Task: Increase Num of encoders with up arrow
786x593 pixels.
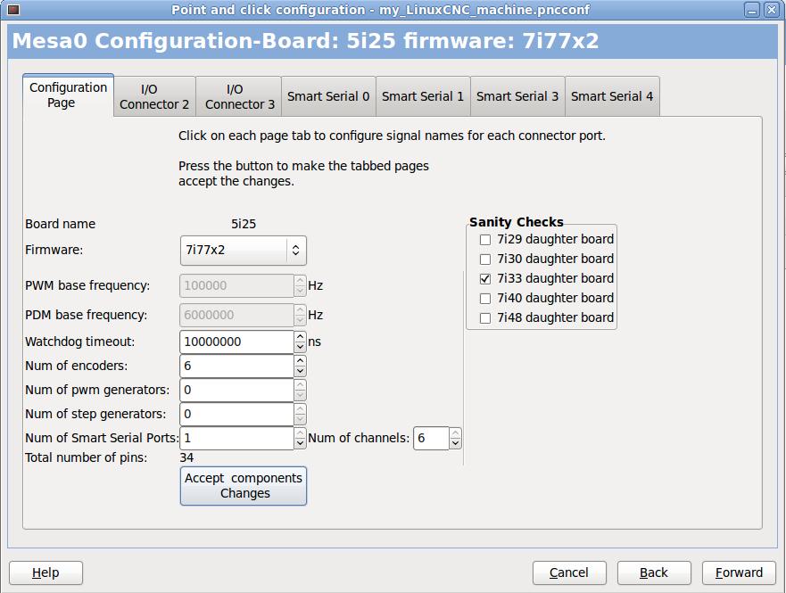Action: (x=300, y=360)
